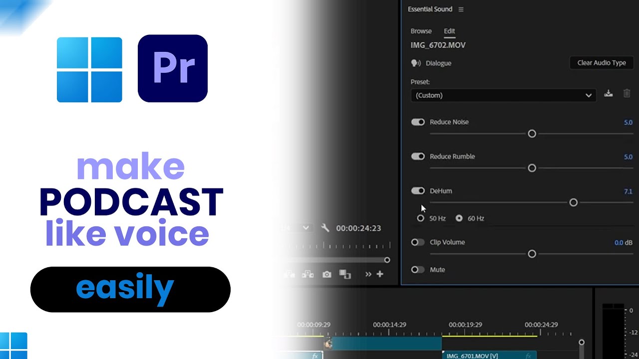Viewport: 639px width, 359px height.
Task: Click the Dialogue speech icon
Action: point(416,63)
